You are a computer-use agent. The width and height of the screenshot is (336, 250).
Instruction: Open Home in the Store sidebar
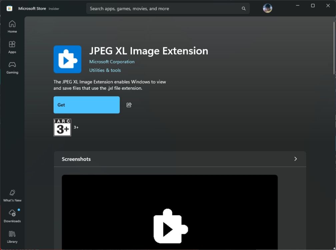coord(12,27)
